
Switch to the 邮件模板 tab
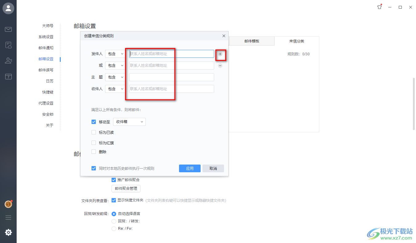pyautogui.click(x=252, y=41)
